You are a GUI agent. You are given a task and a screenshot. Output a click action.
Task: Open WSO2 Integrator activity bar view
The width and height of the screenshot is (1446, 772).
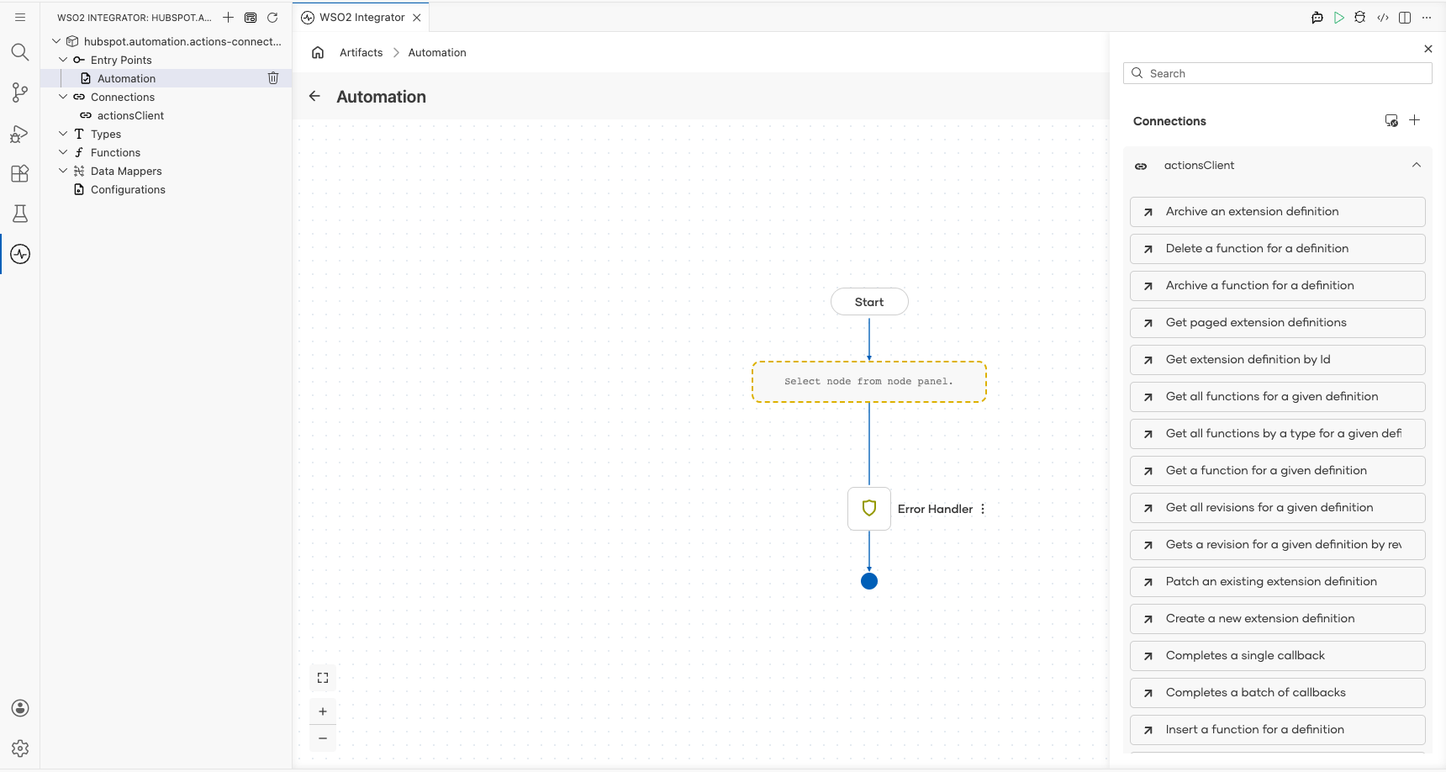20,254
